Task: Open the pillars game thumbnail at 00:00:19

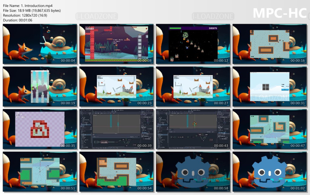Action: (x=40, y=87)
